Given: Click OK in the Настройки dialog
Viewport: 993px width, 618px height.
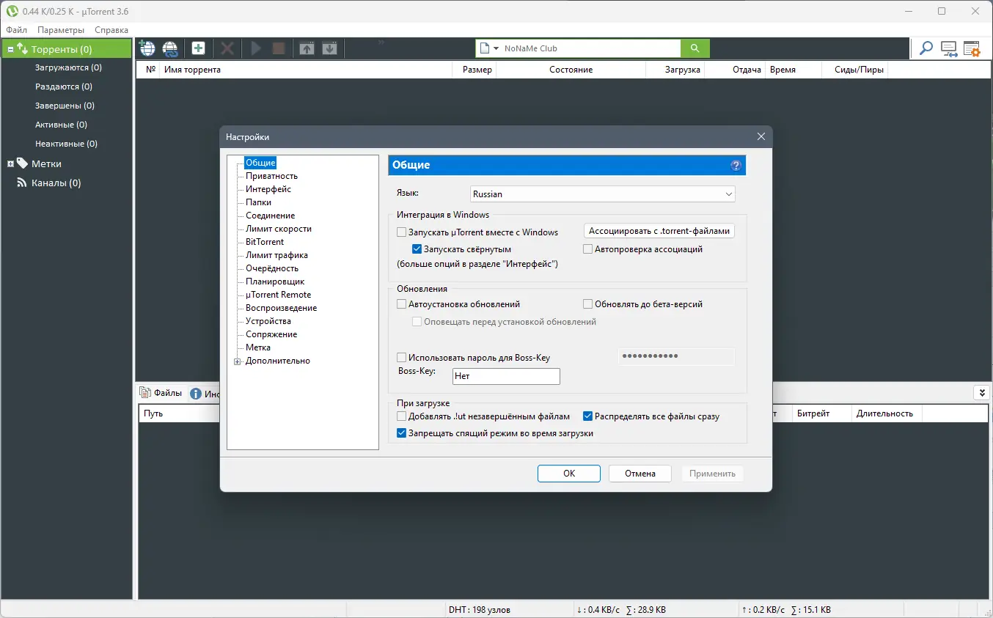Looking at the screenshot, I should [569, 474].
